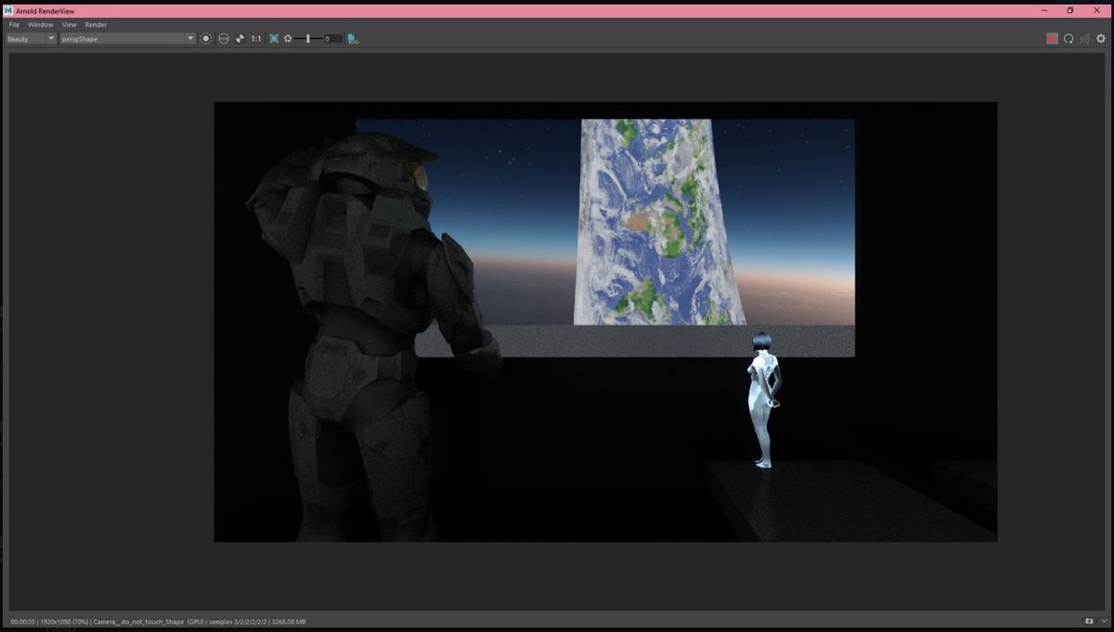Click the snapshot camera icon in status bar

pos(1089,621)
